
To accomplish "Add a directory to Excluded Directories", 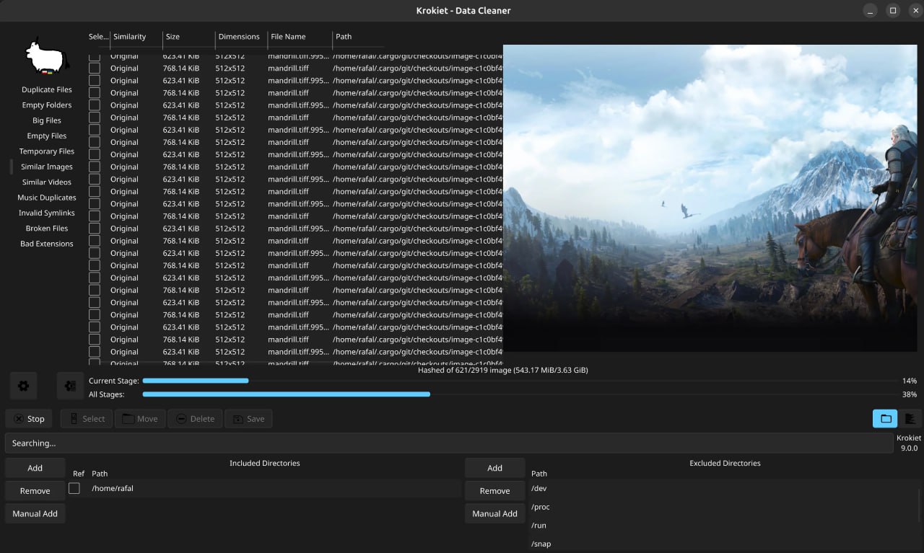I will (x=494, y=467).
